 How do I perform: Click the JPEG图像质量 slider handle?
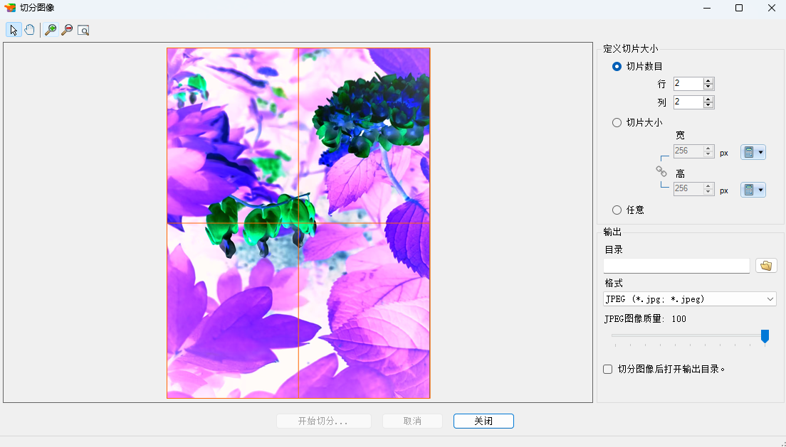point(765,335)
